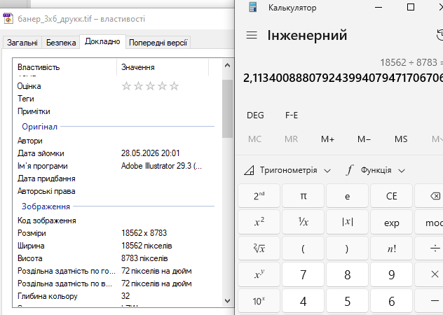Switch to the Загальні tab
Screen dimensions: 443x315
tap(22, 43)
